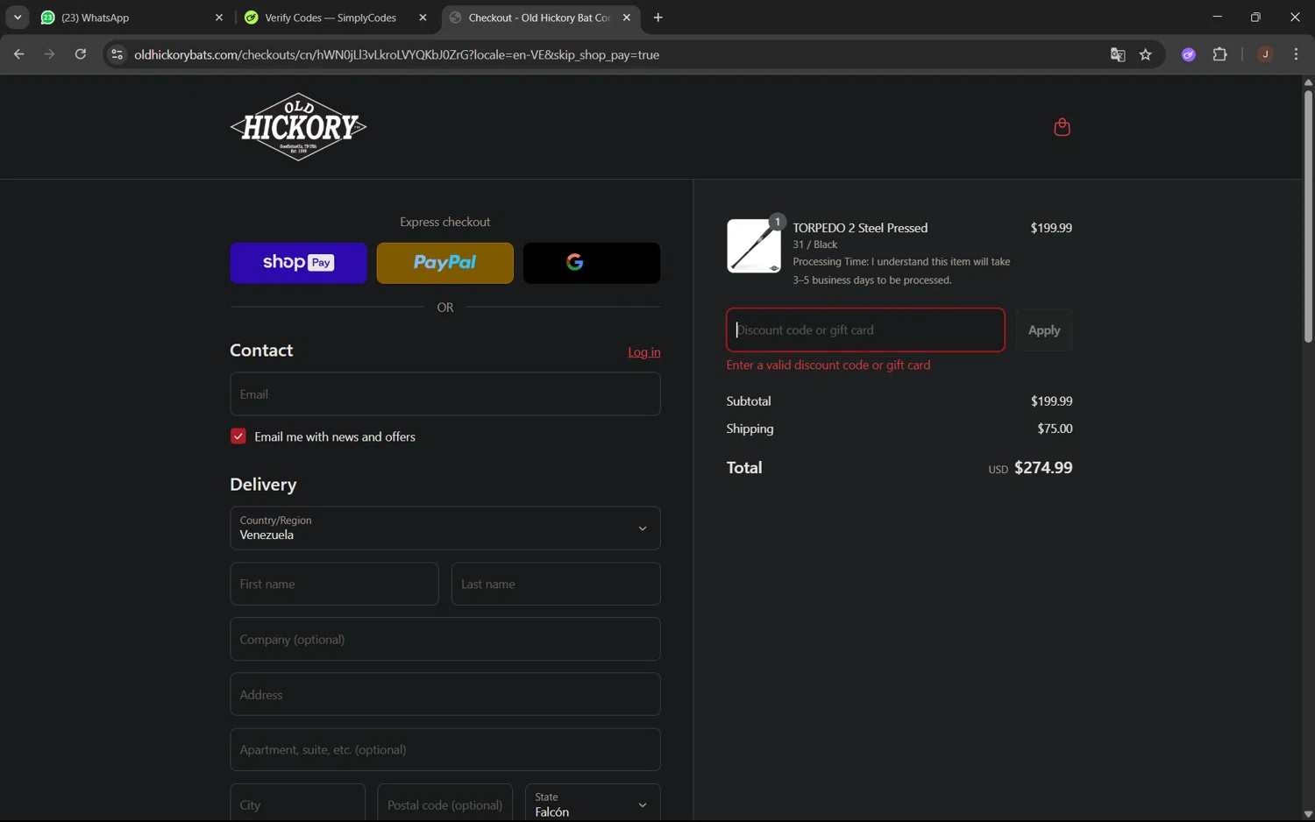Close the Verify Codes SimplyCodes tab
This screenshot has width=1315, height=822.
[423, 18]
